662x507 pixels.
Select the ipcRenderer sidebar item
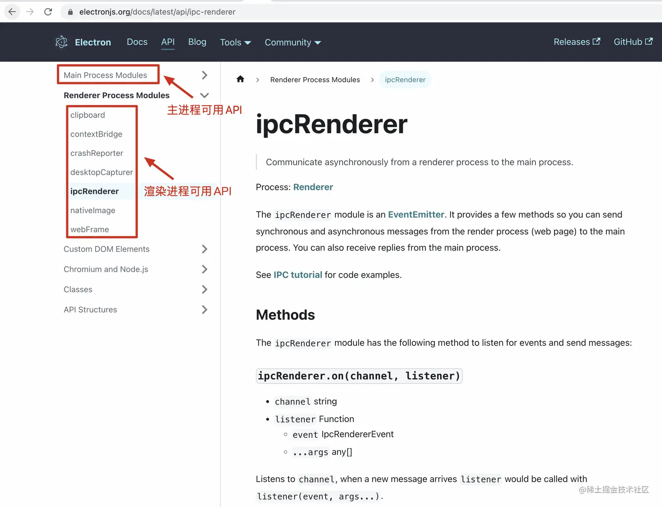click(95, 191)
